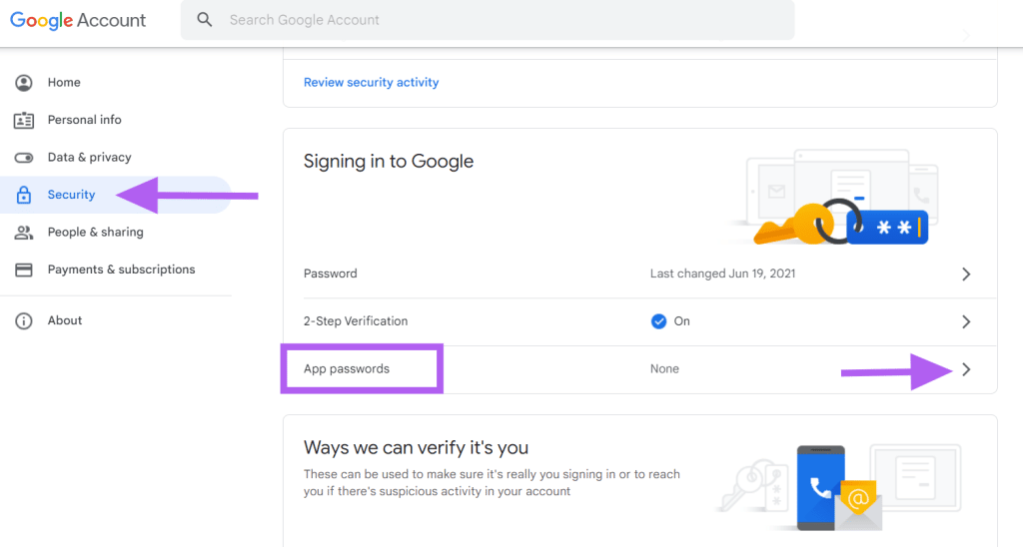
Task: Click the Payments card icon
Action: tap(24, 270)
